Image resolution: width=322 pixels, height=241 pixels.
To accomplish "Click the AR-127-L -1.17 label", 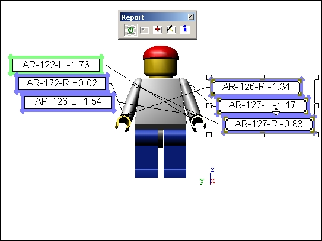I will click(263, 105).
